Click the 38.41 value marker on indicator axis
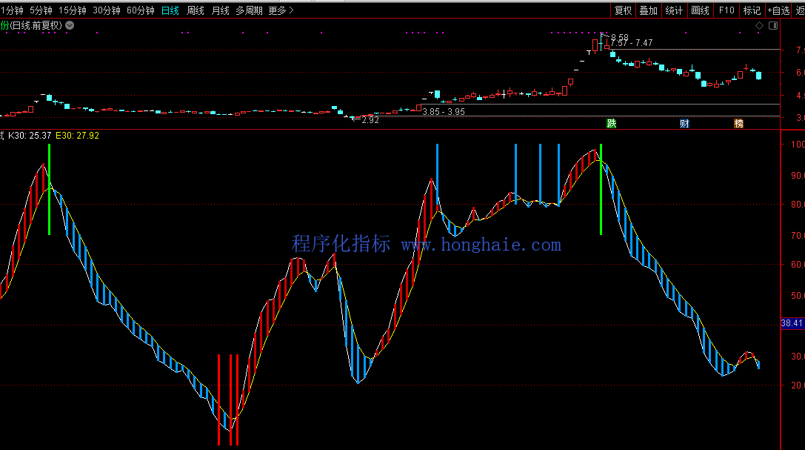805x450 pixels. point(792,323)
